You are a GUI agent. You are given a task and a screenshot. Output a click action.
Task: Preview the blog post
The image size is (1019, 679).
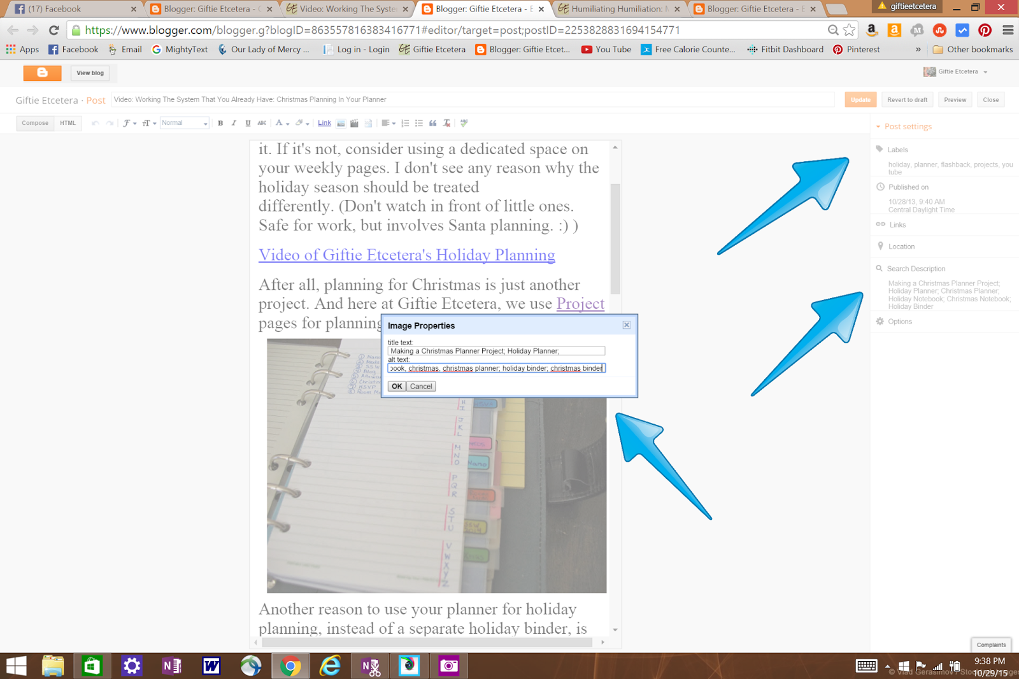[955, 100]
